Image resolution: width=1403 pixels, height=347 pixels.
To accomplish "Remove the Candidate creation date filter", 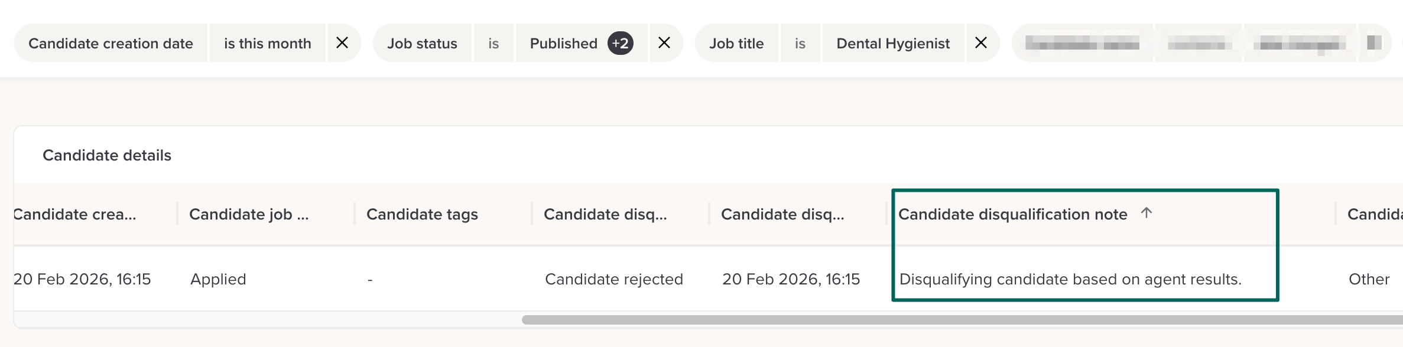I will 342,43.
